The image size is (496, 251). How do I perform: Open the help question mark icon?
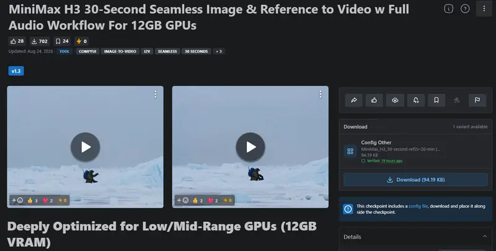465,9
